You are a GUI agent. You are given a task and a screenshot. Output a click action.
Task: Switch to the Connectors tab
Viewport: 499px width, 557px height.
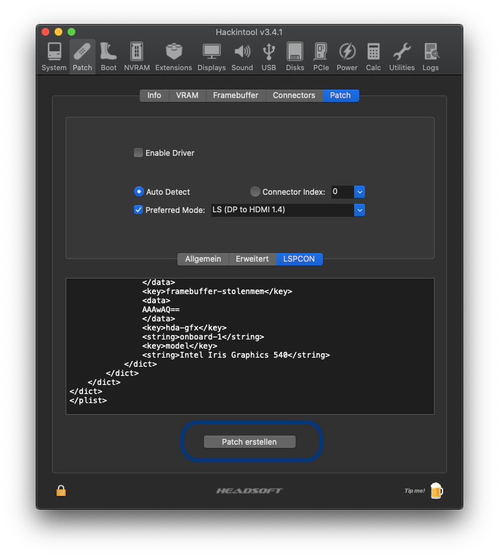pos(294,95)
